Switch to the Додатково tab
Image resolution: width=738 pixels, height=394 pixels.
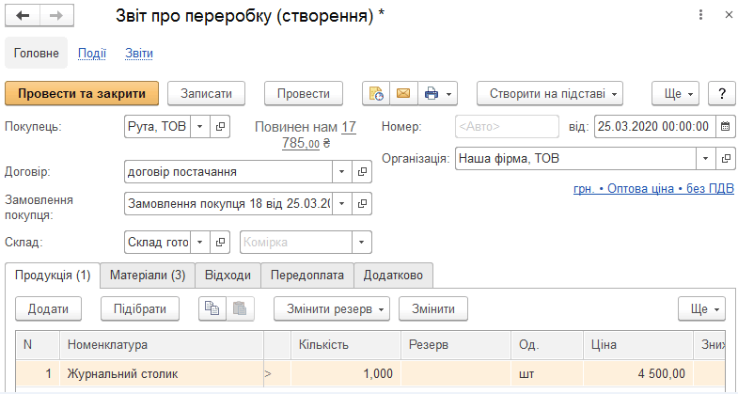coord(393,276)
